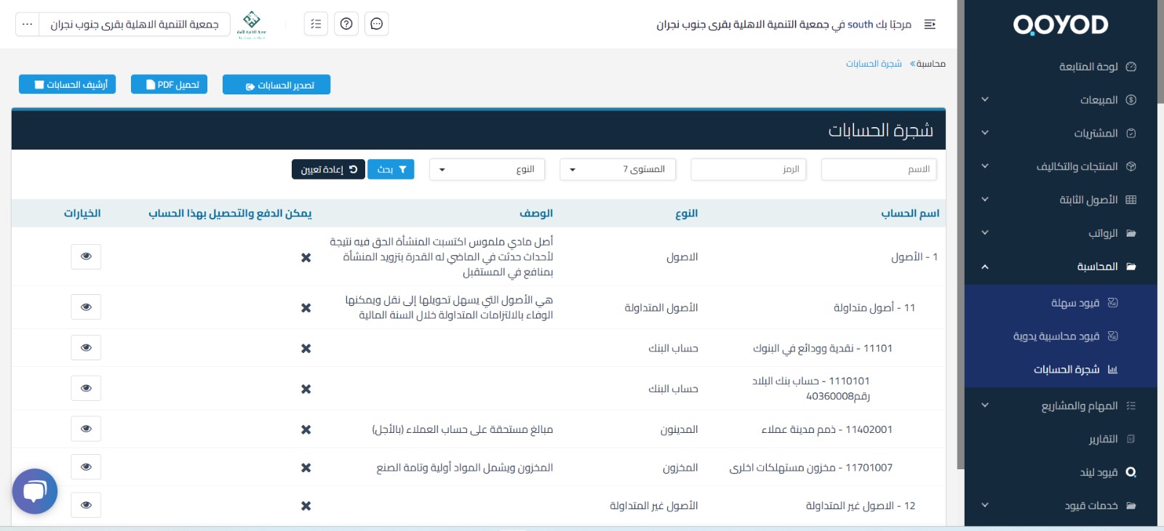Image resolution: width=1164 pixels, height=531 pixels.
Task: Open the النوع type filter dropdown
Action: [x=487, y=169]
